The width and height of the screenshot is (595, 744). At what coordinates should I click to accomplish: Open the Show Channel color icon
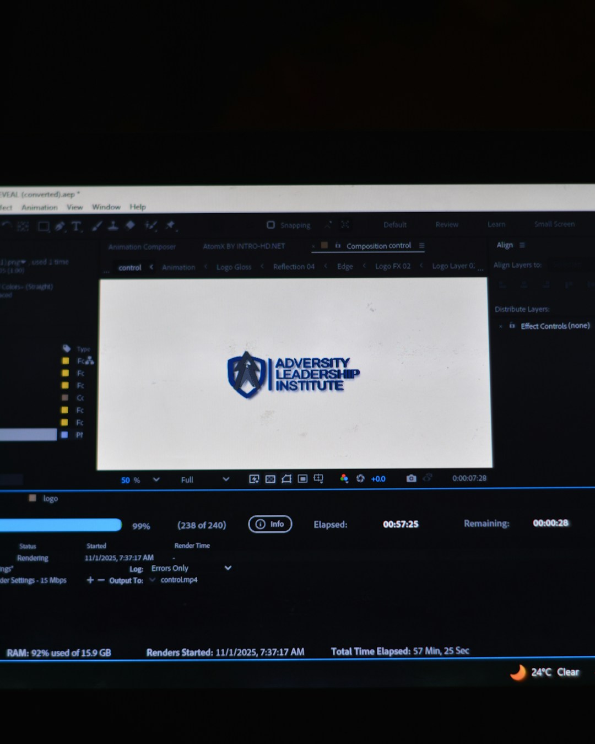pos(344,478)
